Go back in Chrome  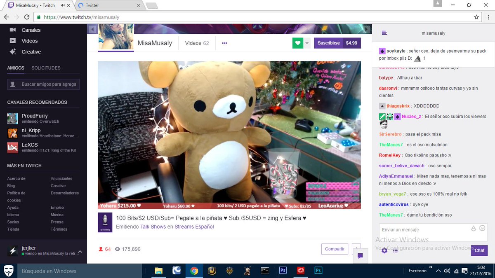[x=7, y=17]
